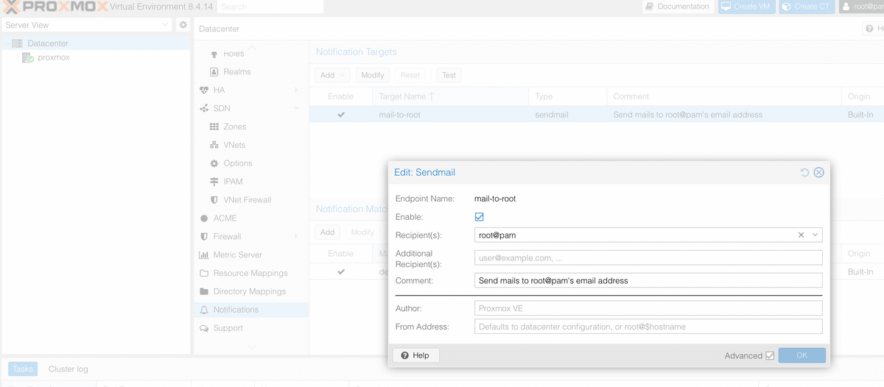The image size is (884, 387).
Task: Switch to the Cluster log tab
Action: 68,369
